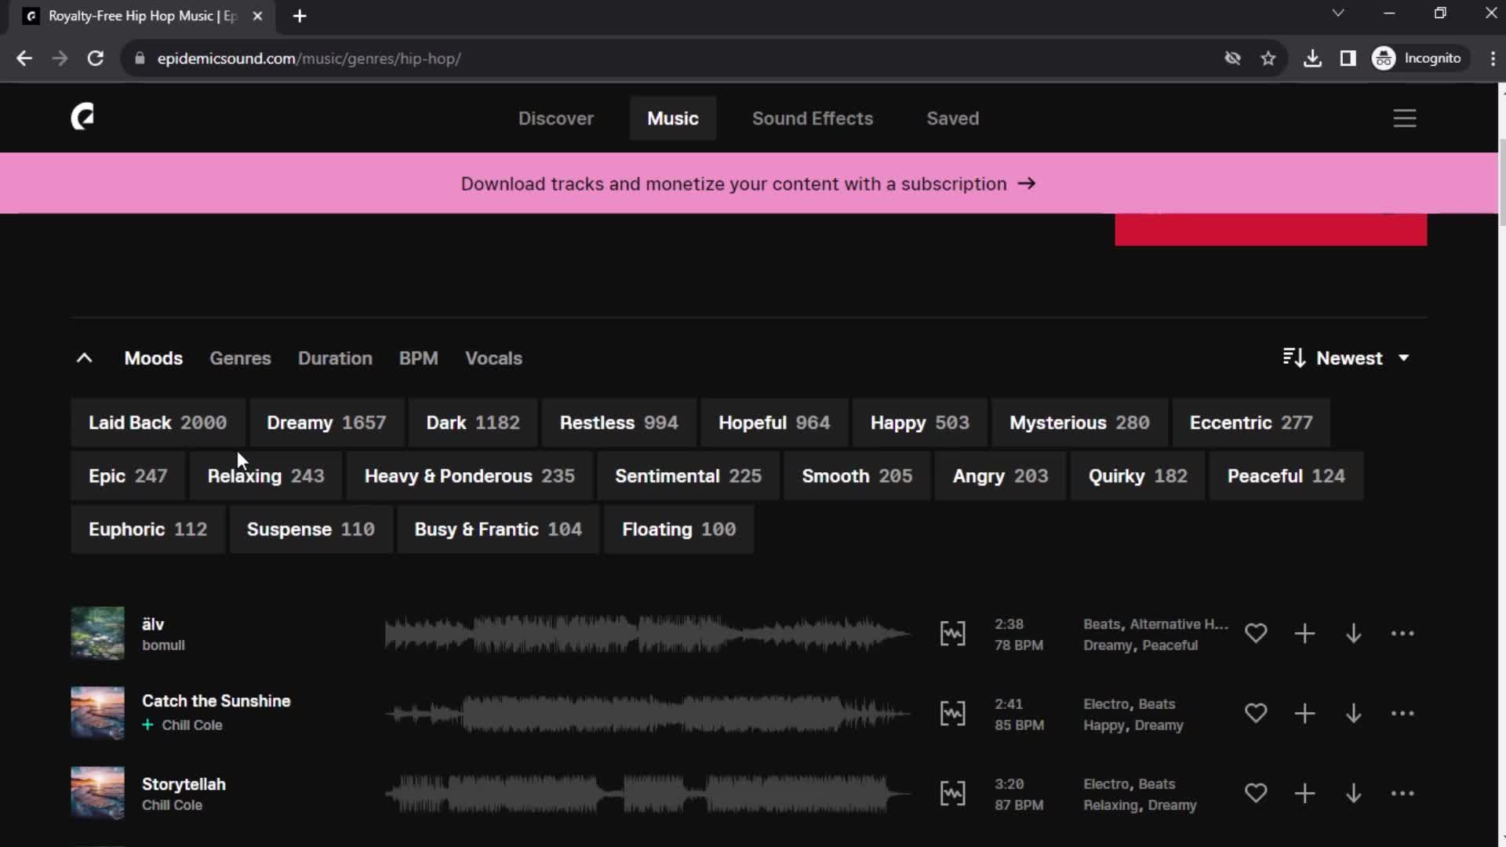Open more options for Catch the Sunshine
Image resolution: width=1506 pixels, height=847 pixels.
[1402, 713]
